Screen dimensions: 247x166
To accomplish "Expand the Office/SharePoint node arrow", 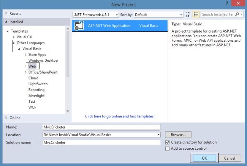I will click(25, 72).
